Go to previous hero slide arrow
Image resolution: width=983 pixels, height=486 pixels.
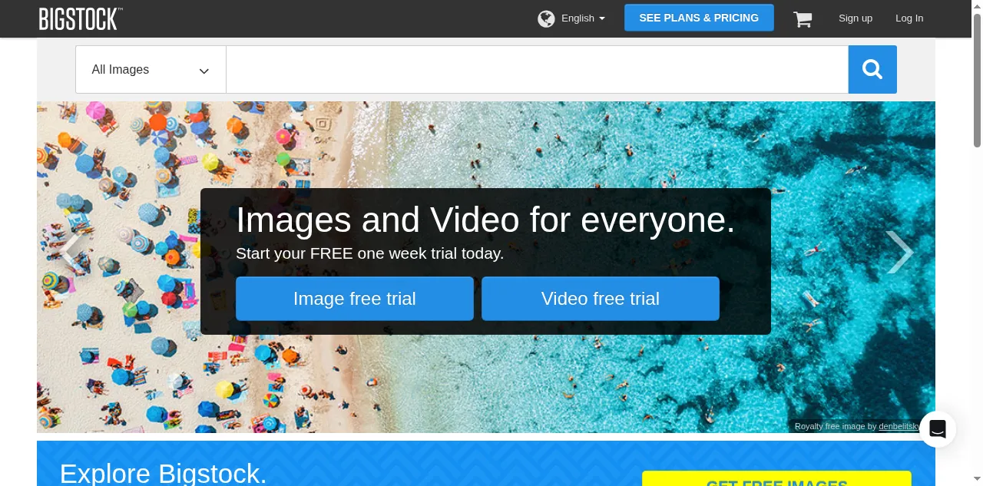point(73,252)
